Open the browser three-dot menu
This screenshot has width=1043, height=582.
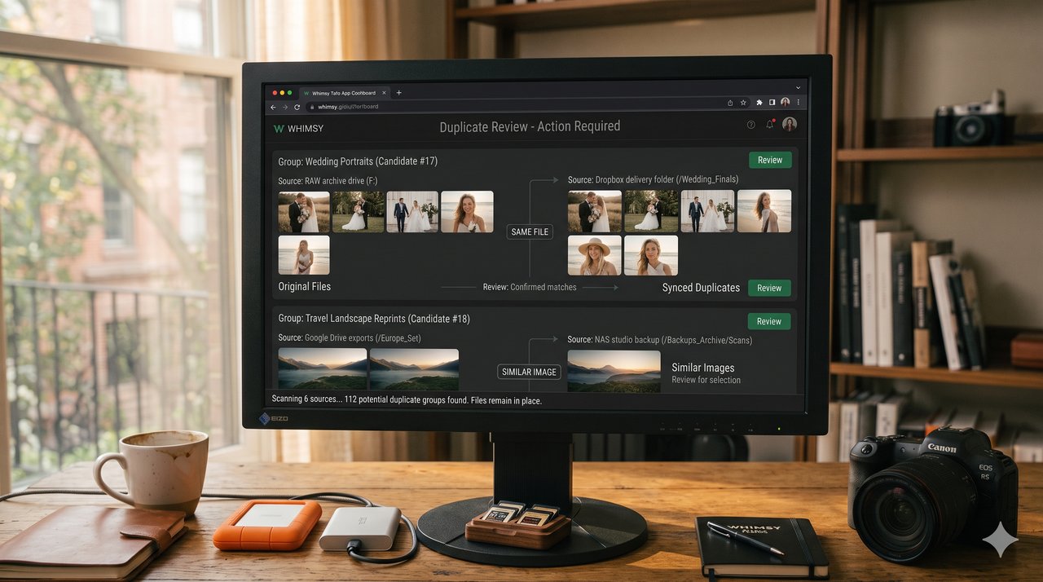pos(798,103)
